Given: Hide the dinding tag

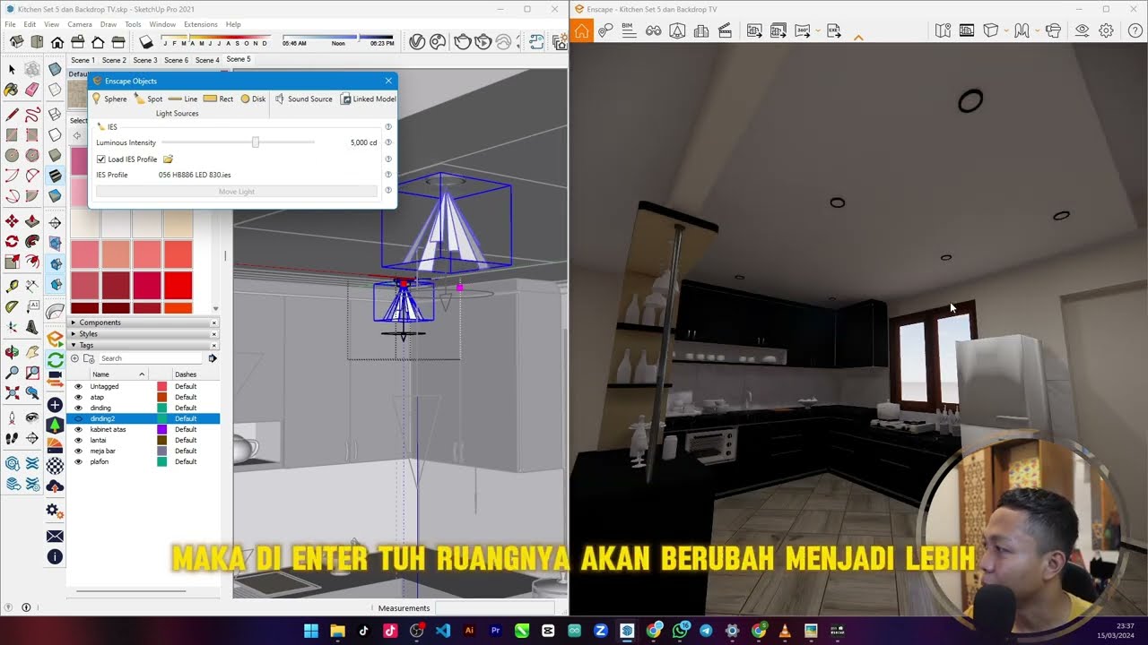Looking at the screenshot, I should (x=78, y=408).
